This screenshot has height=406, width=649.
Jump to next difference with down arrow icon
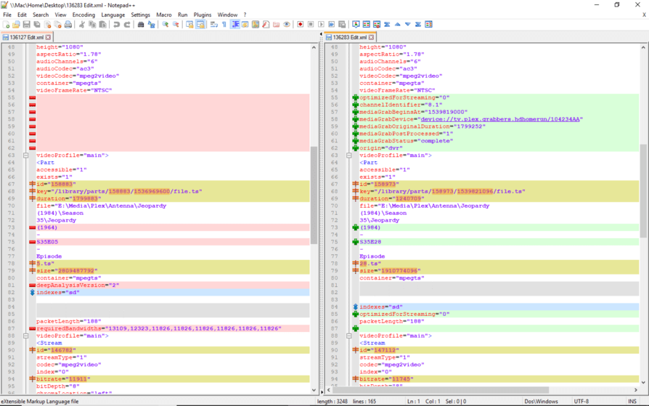[407, 25]
